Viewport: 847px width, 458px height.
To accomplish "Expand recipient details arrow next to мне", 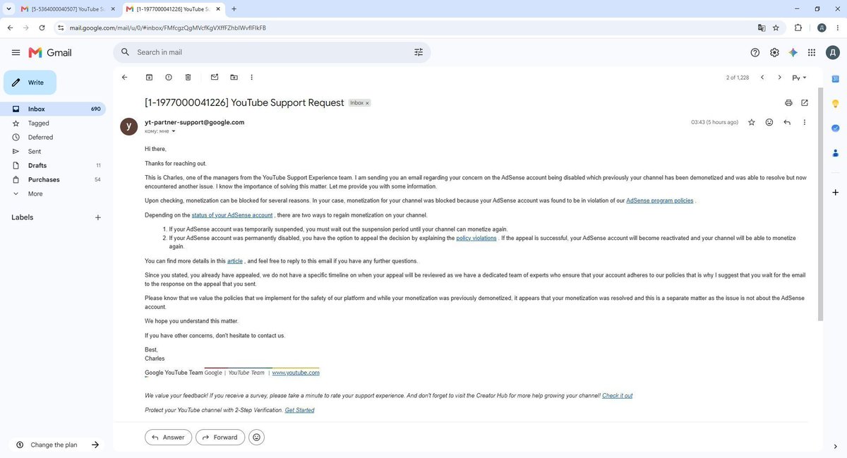I will pos(174,131).
